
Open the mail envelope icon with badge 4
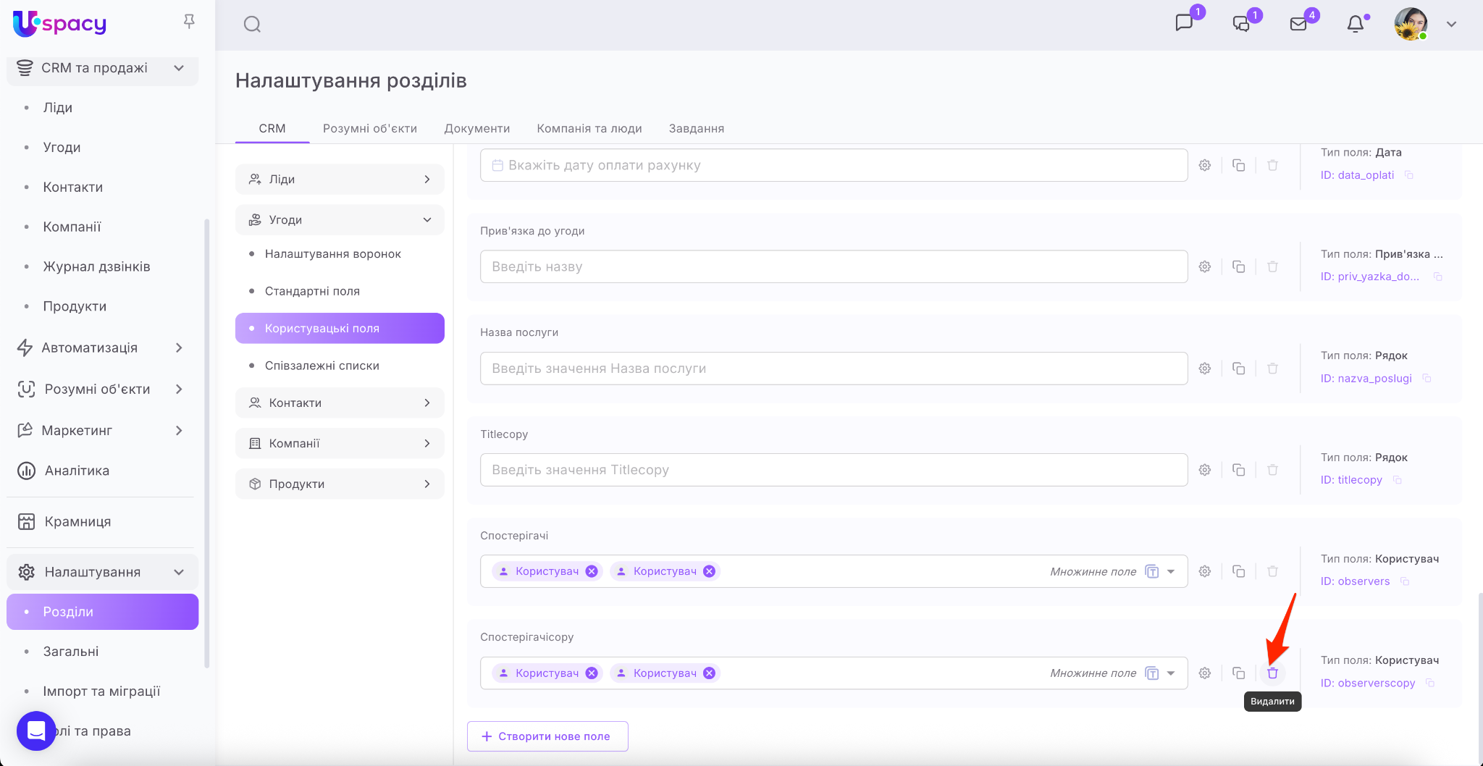pyautogui.click(x=1298, y=25)
